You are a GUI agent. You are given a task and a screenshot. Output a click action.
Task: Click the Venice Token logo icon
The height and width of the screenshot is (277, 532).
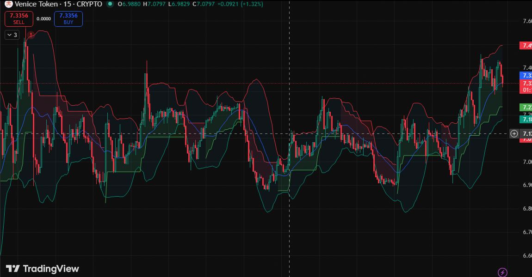point(8,4)
